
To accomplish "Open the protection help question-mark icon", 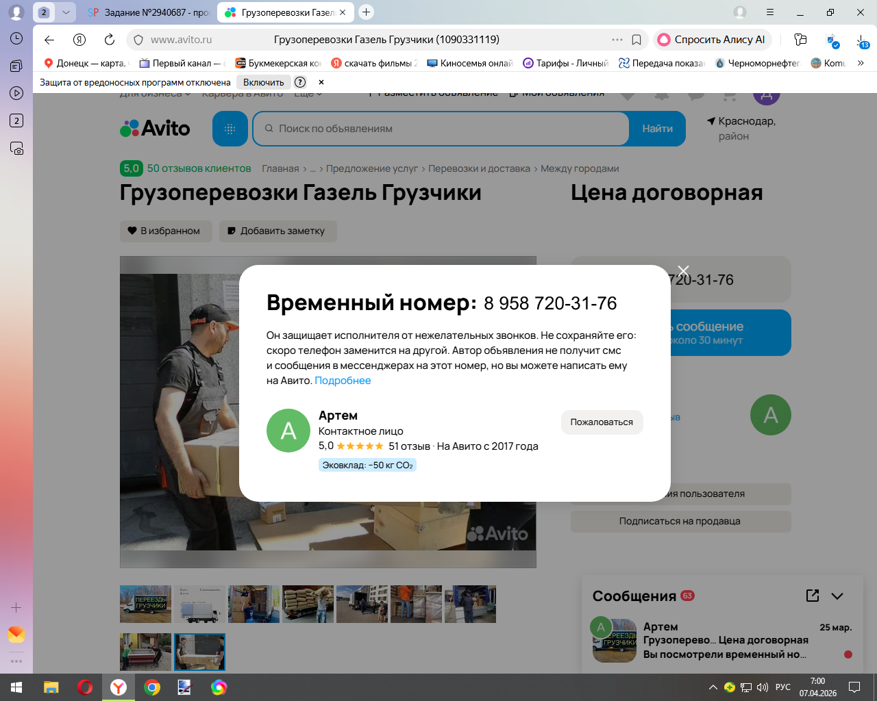I will click(300, 82).
